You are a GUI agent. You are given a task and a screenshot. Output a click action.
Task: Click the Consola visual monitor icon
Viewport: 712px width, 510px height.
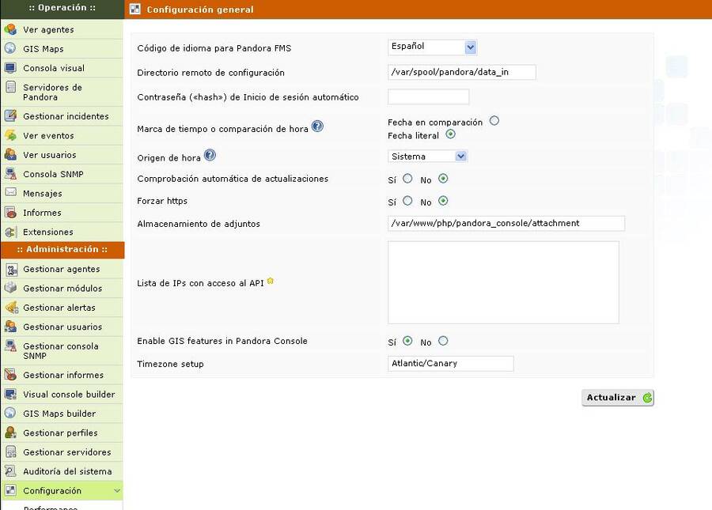coord(10,68)
